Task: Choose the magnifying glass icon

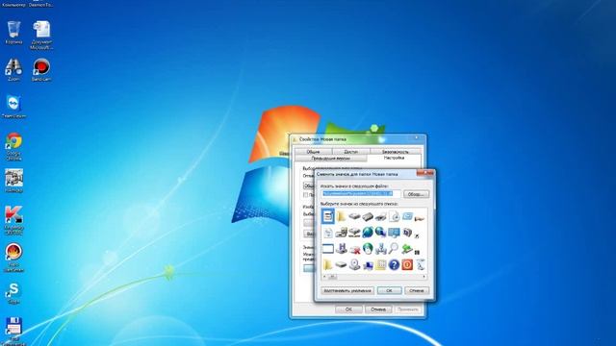Action: click(394, 248)
